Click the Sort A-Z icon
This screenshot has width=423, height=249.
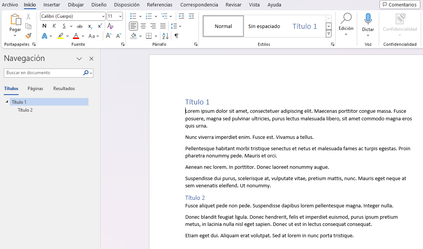point(165,36)
